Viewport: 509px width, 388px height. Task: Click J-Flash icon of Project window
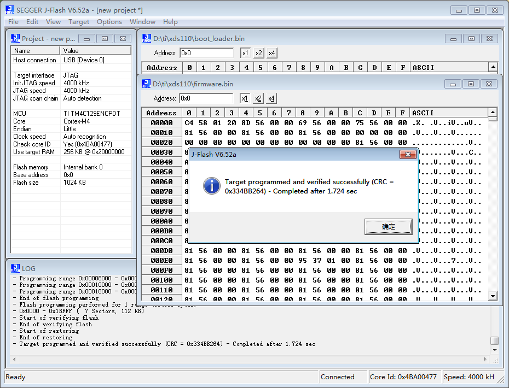click(x=15, y=38)
